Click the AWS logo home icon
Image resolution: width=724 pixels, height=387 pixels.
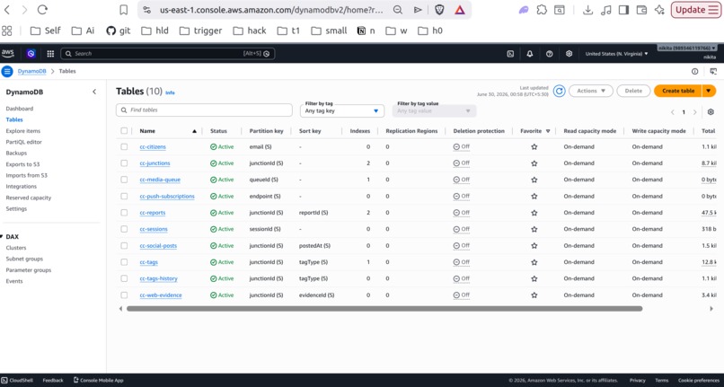point(7,54)
